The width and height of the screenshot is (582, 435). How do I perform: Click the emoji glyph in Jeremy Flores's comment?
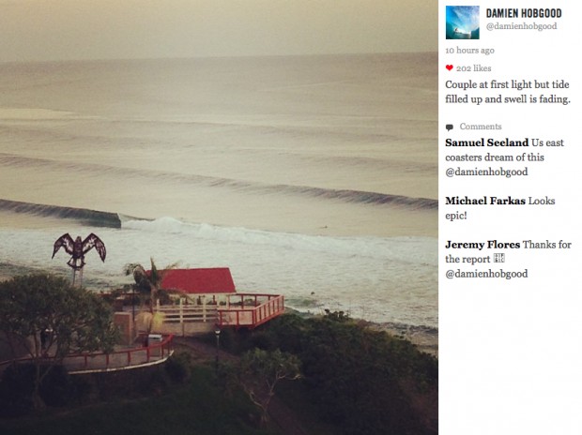coord(498,259)
